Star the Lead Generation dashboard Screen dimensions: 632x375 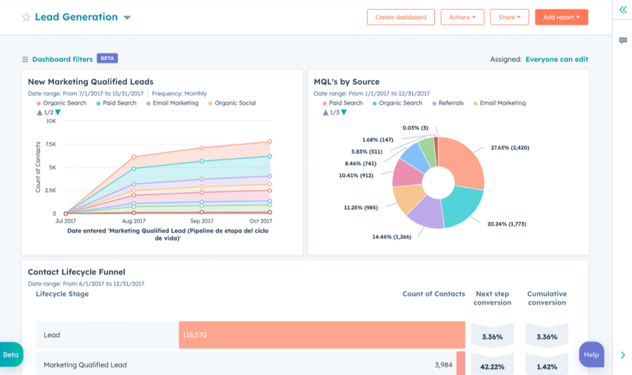[25, 17]
